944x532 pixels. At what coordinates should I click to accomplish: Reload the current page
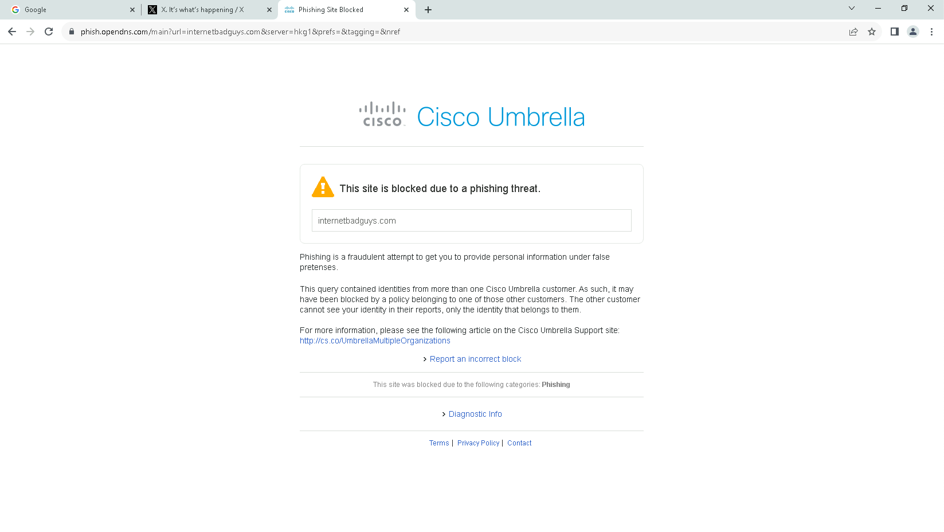[x=49, y=32]
